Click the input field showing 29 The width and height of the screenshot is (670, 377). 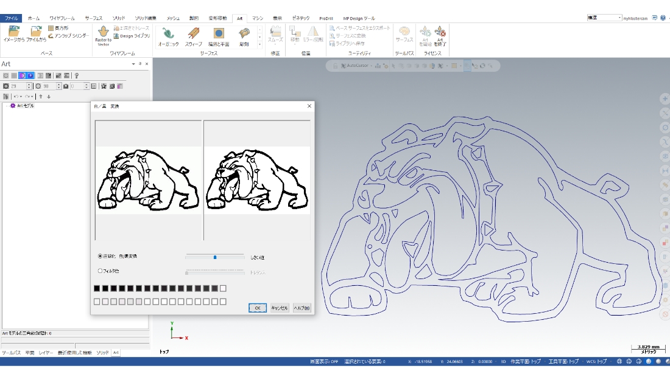pyautogui.click(x=18, y=86)
